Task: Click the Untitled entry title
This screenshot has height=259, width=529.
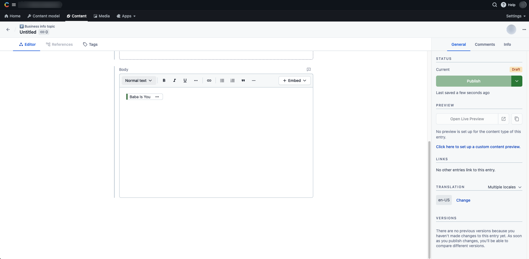Action: point(28,32)
